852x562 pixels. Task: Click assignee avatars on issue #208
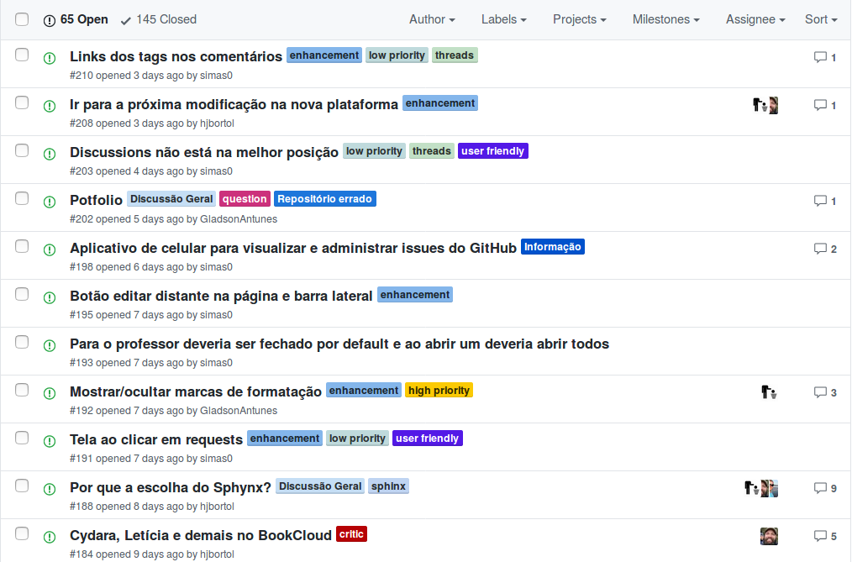click(765, 105)
